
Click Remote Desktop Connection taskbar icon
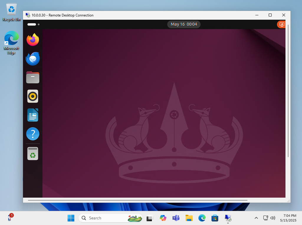coord(228,218)
